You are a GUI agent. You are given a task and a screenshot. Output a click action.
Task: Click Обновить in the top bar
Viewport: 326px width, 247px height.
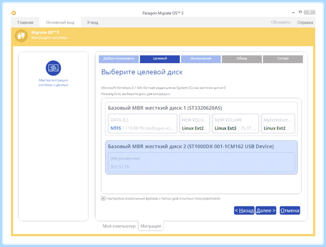(280, 22)
